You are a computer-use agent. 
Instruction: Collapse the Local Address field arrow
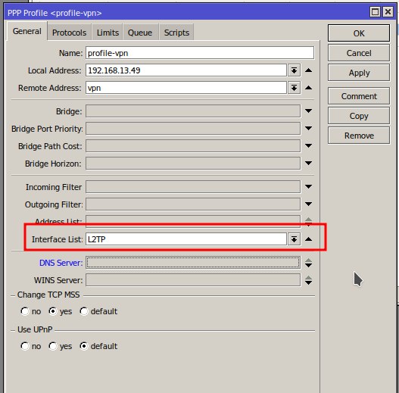[308, 70]
